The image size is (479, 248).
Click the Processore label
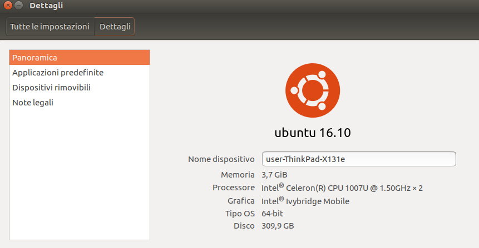tap(234, 188)
